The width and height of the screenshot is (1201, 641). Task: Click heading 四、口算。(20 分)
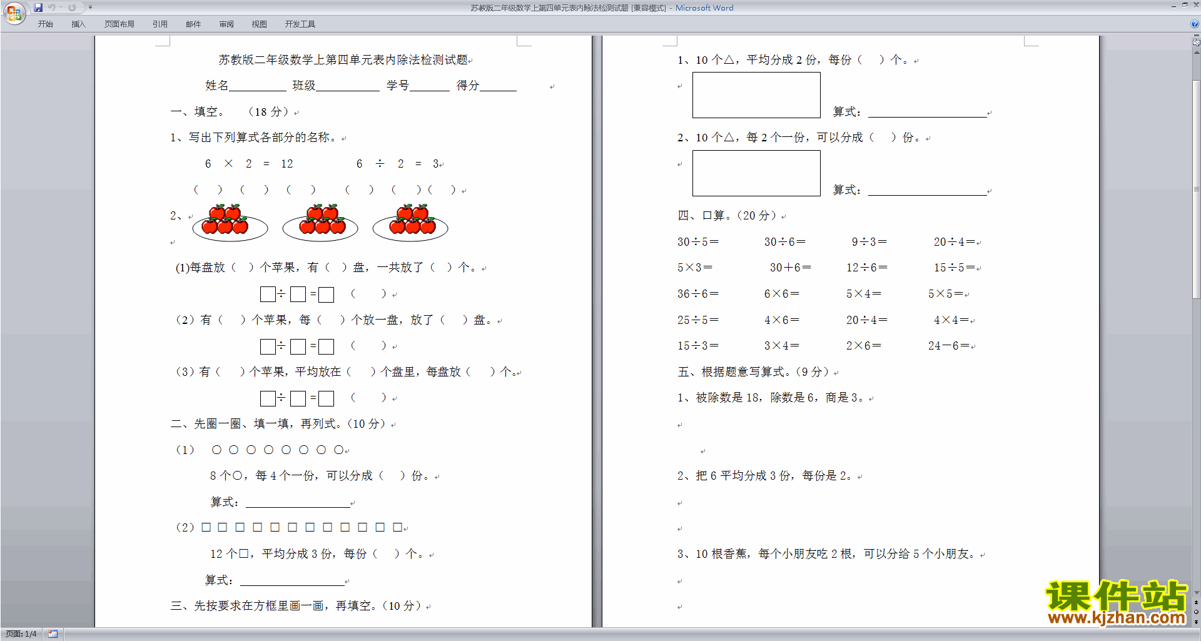(727, 216)
